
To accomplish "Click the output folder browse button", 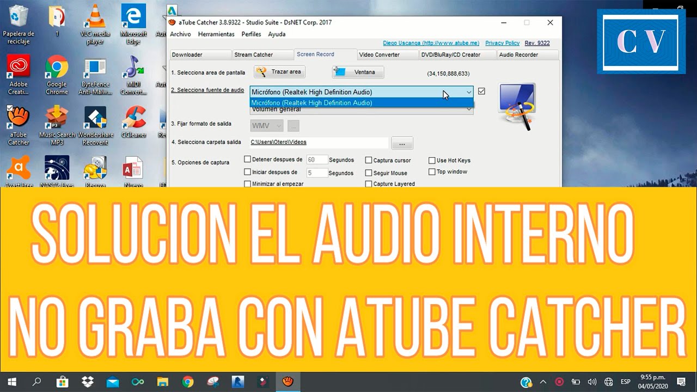I will click(402, 143).
